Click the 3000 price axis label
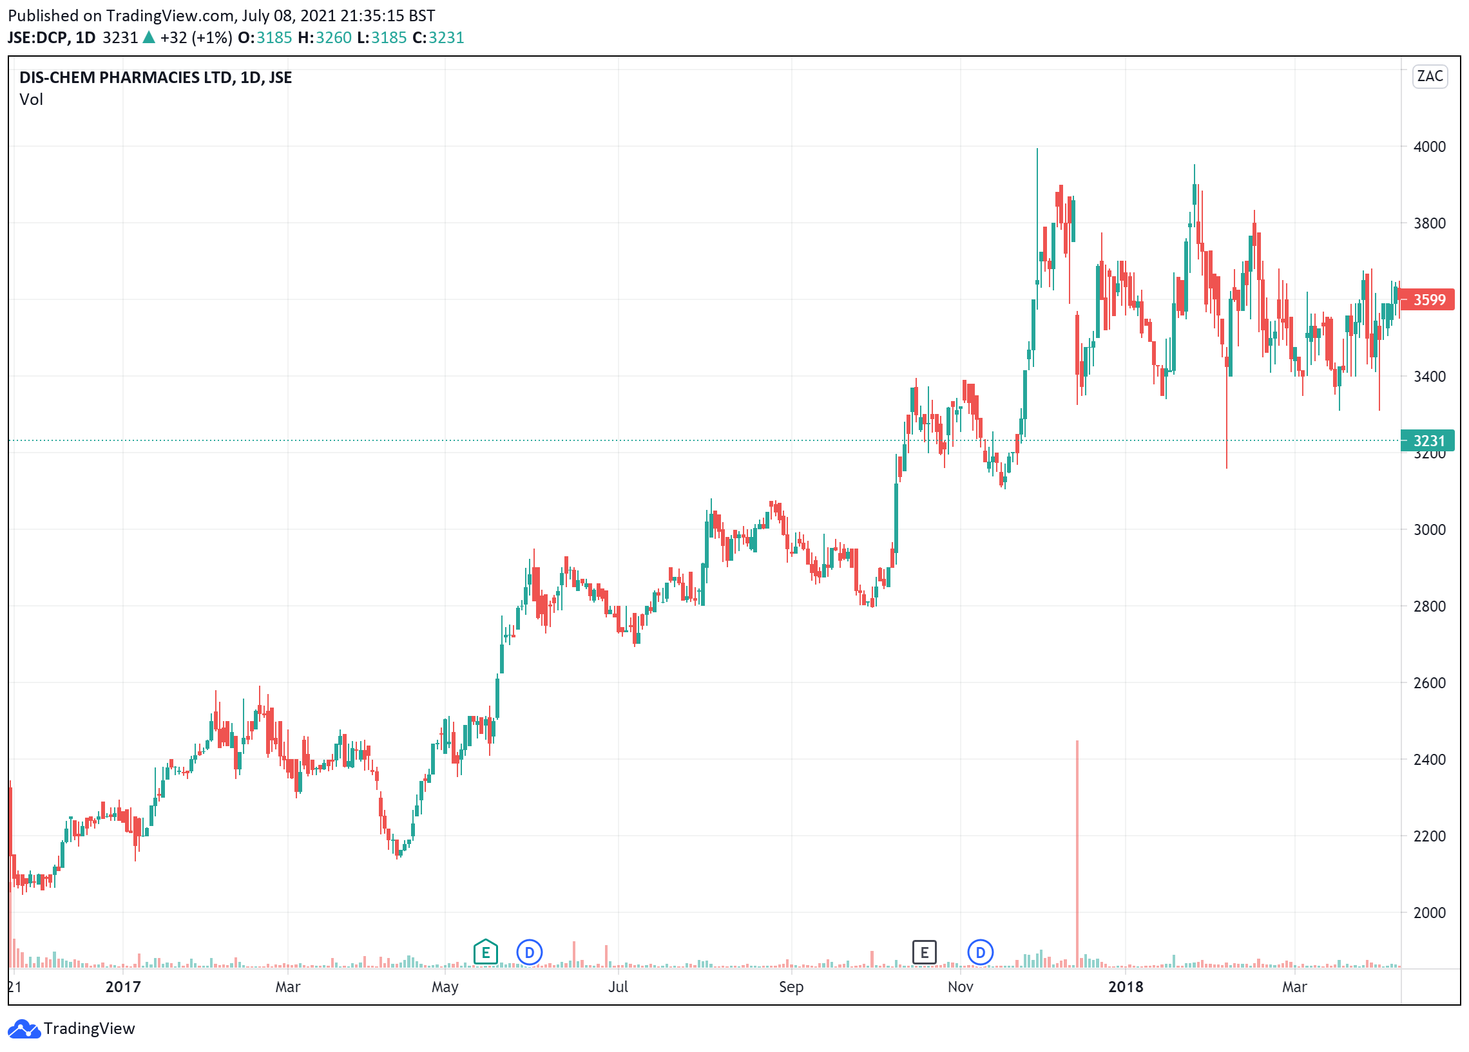 pos(1430,530)
